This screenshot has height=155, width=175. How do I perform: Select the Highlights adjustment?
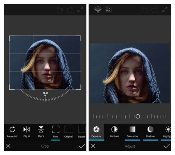point(167,132)
